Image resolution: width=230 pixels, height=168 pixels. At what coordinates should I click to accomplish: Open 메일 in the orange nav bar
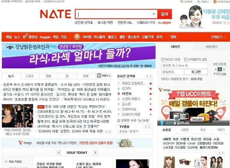pyautogui.click(x=9, y=37)
